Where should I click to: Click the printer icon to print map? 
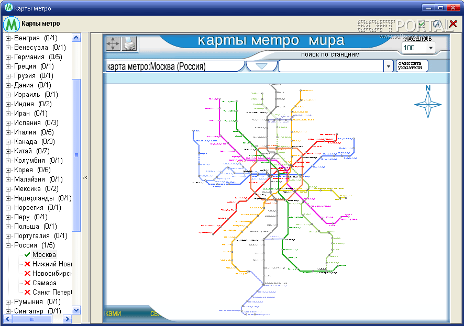129,43
